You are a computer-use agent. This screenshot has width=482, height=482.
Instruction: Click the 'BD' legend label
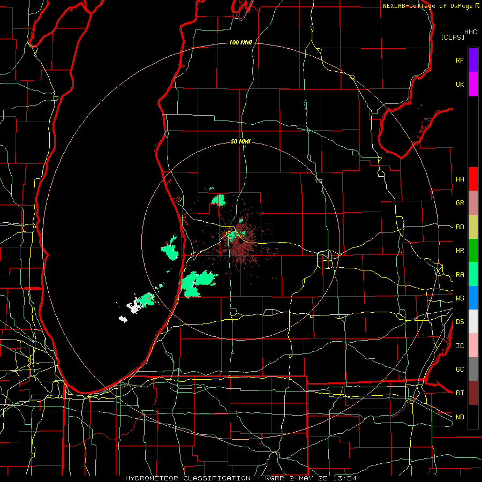coord(460,227)
